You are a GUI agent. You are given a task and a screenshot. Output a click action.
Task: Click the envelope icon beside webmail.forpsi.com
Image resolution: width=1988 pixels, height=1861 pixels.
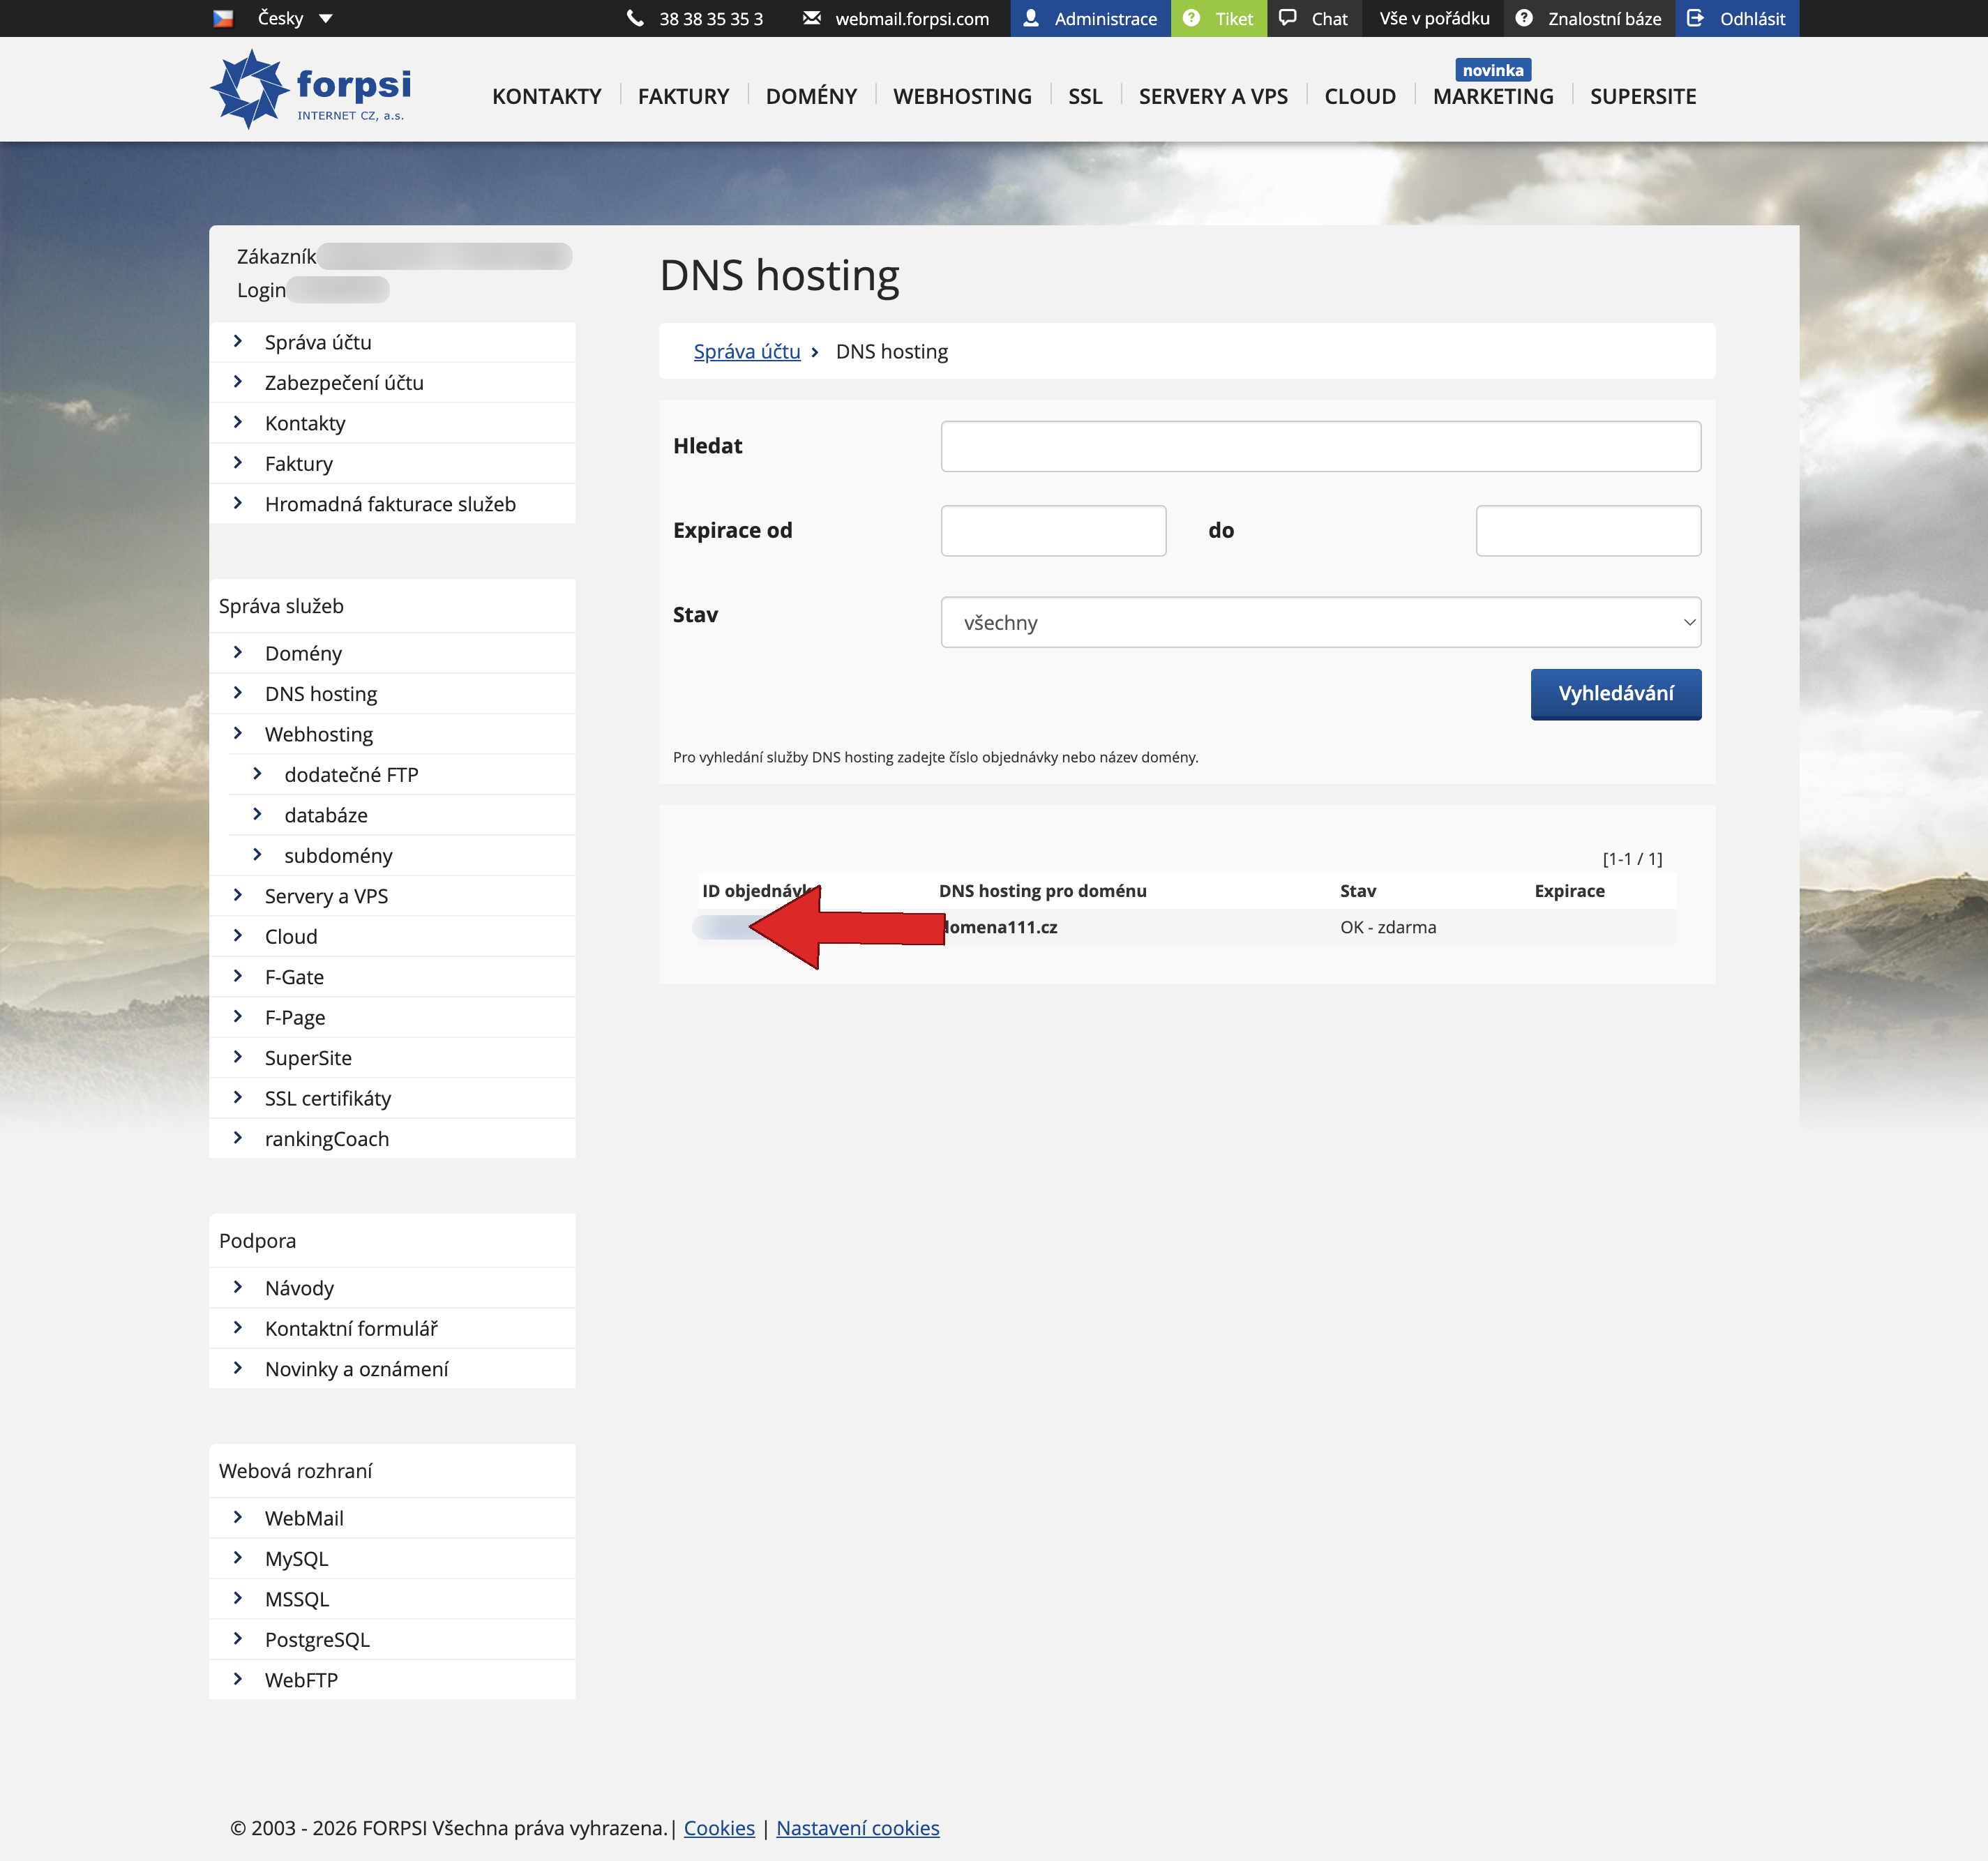click(x=811, y=18)
